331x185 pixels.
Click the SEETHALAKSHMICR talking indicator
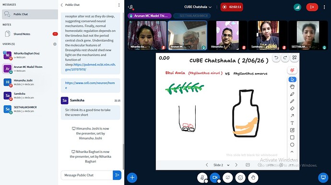coord(192,16)
